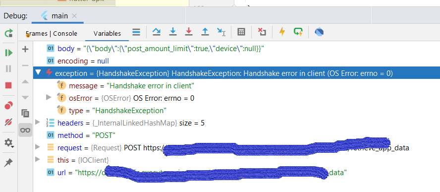The image size is (440, 192).
Task: Switch to the Variables tab
Action: (x=107, y=33)
